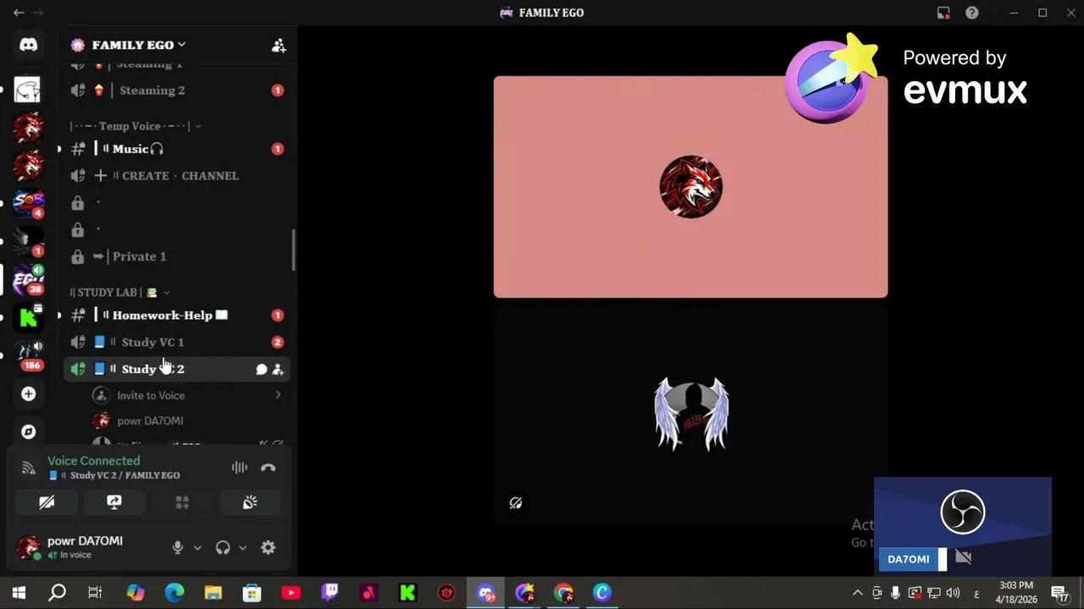Mute the microphone in user panel
Viewport: 1084px width, 609px height.
tap(177, 547)
